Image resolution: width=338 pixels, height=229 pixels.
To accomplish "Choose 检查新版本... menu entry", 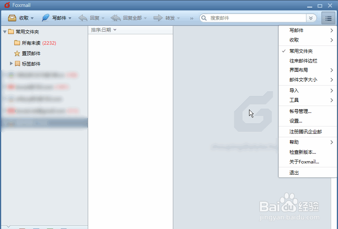I will 308,152.
